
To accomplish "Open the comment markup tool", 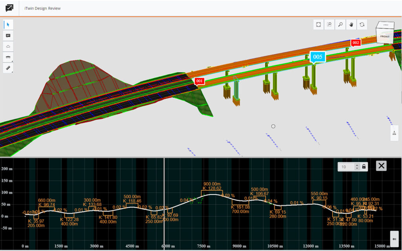I will 8,35.
